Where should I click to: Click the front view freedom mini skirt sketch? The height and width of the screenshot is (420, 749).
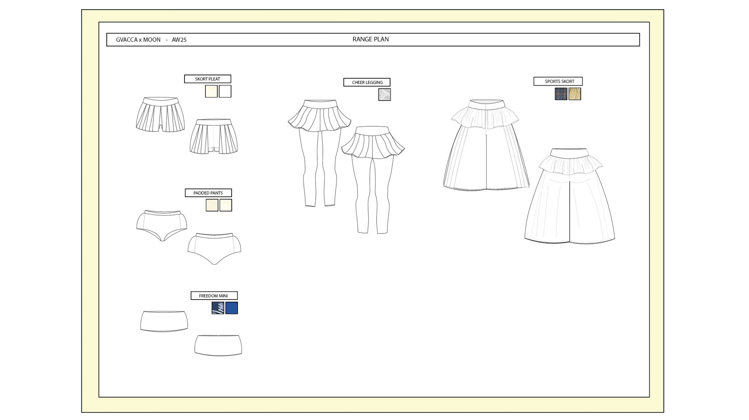[x=164, y=321]
